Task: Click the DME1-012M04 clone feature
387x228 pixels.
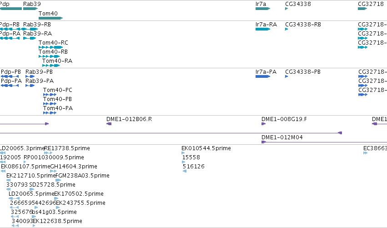Action: (x=324, y=142)
